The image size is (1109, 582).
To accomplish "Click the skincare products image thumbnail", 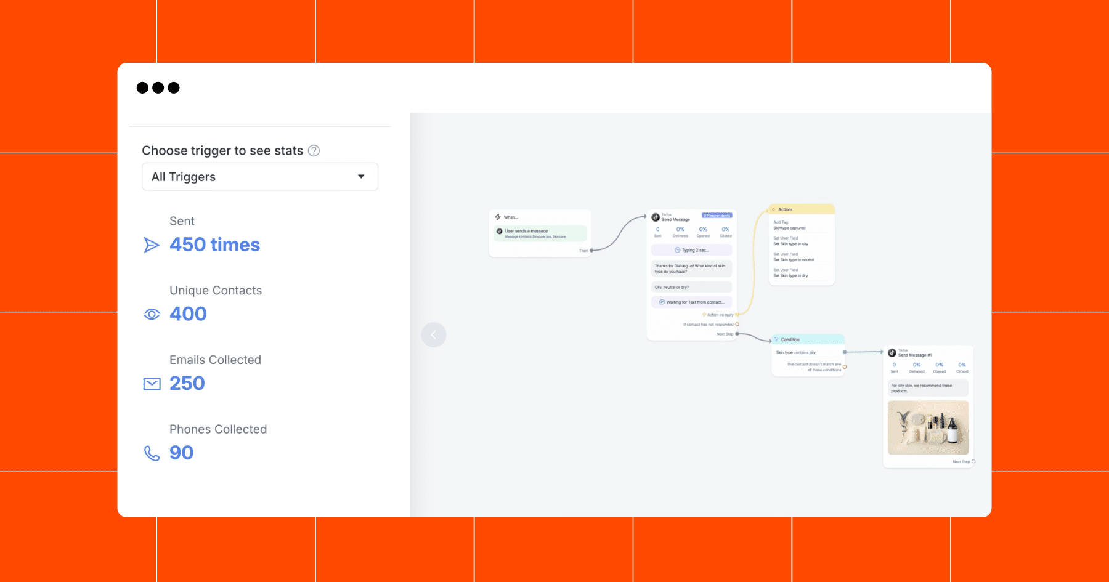I will pos(928,427).
